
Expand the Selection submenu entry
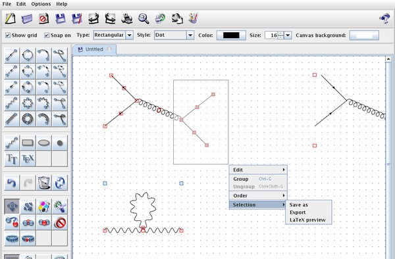[x=258, y=204]
